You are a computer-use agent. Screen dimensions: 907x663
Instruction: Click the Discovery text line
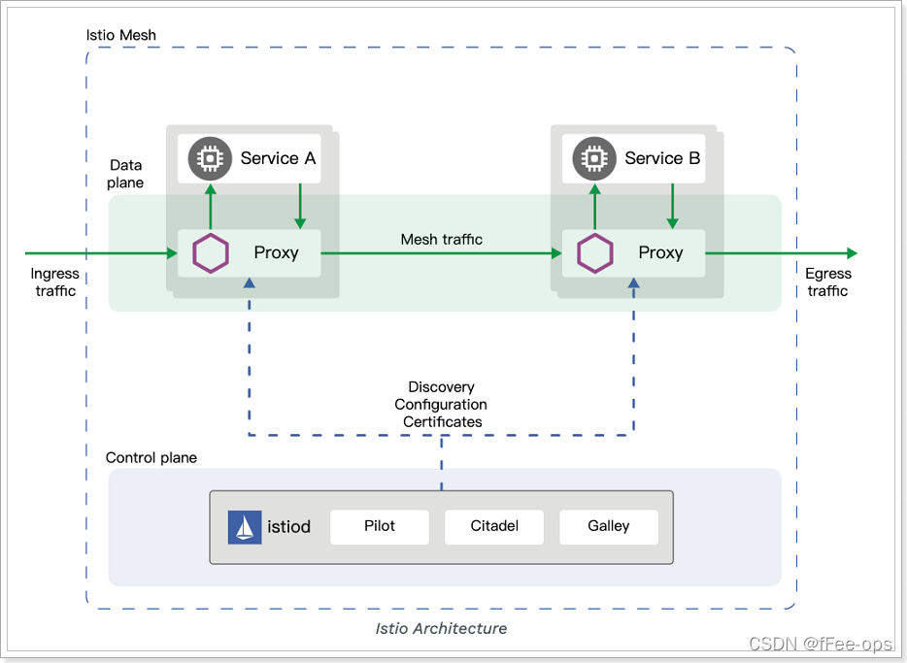(441, 386)
